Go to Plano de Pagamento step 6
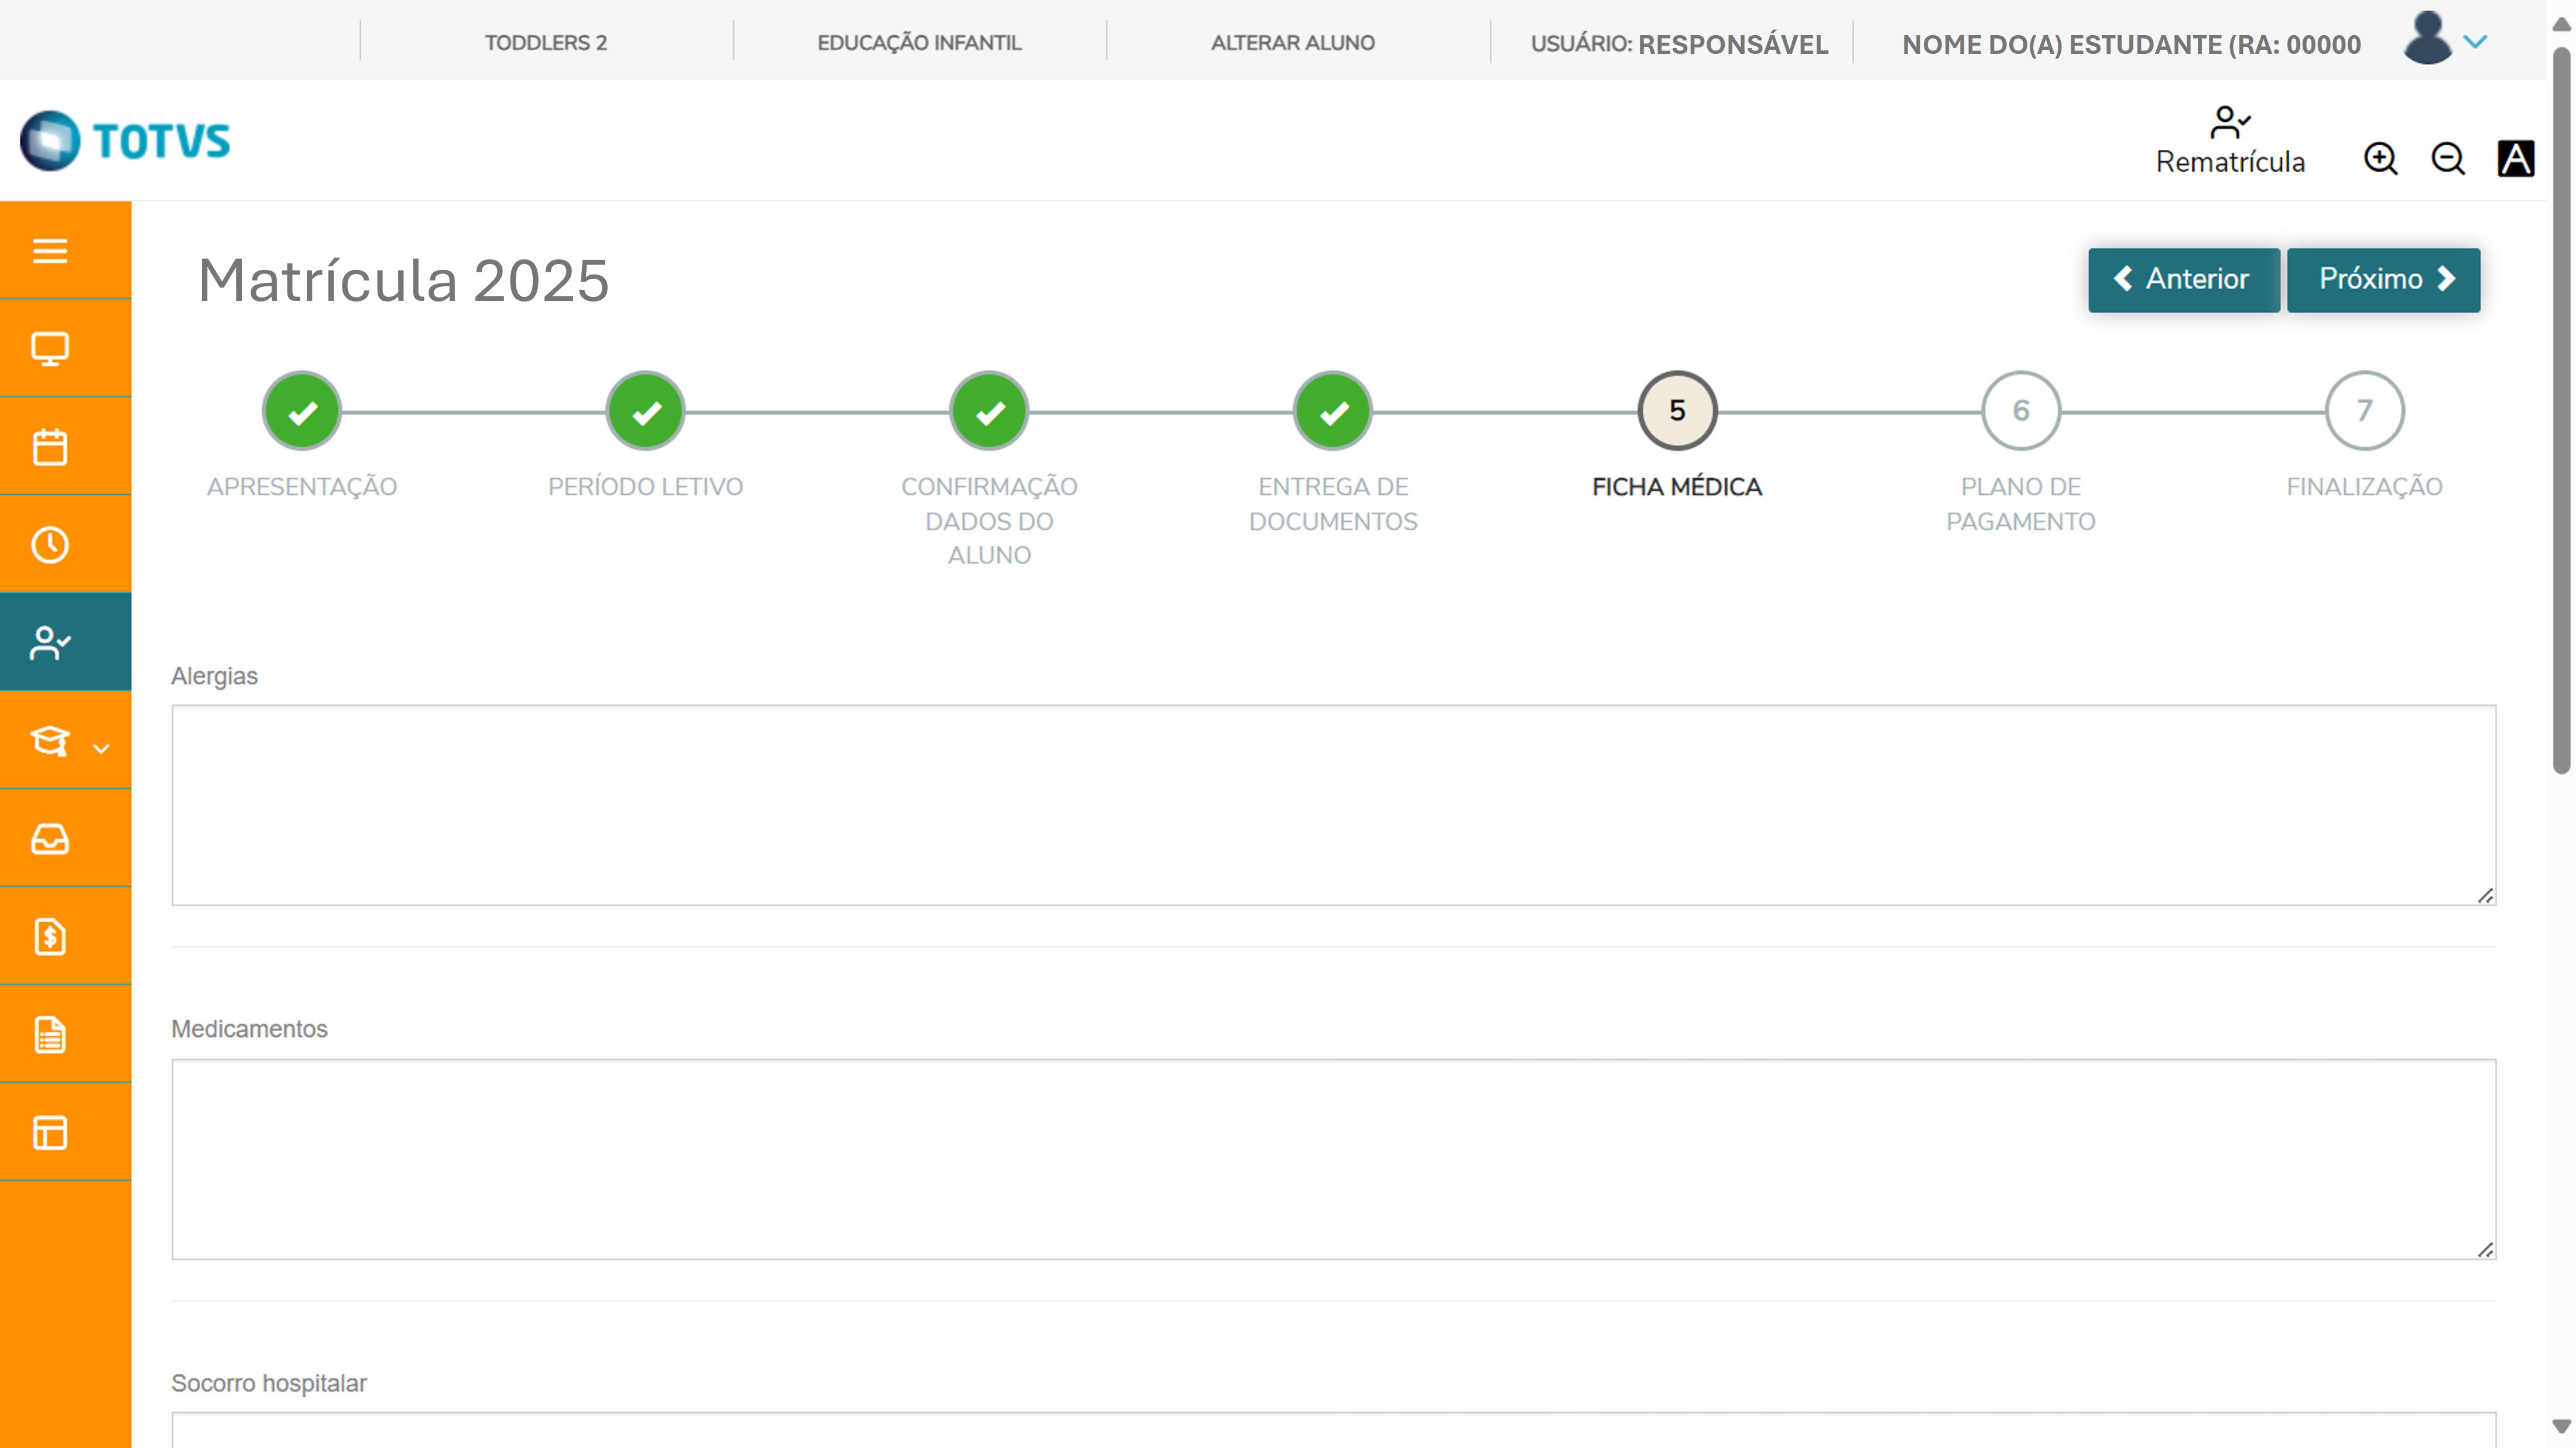The image size is (2576, 1448). pyautogui.click(x=2020, y=411)
